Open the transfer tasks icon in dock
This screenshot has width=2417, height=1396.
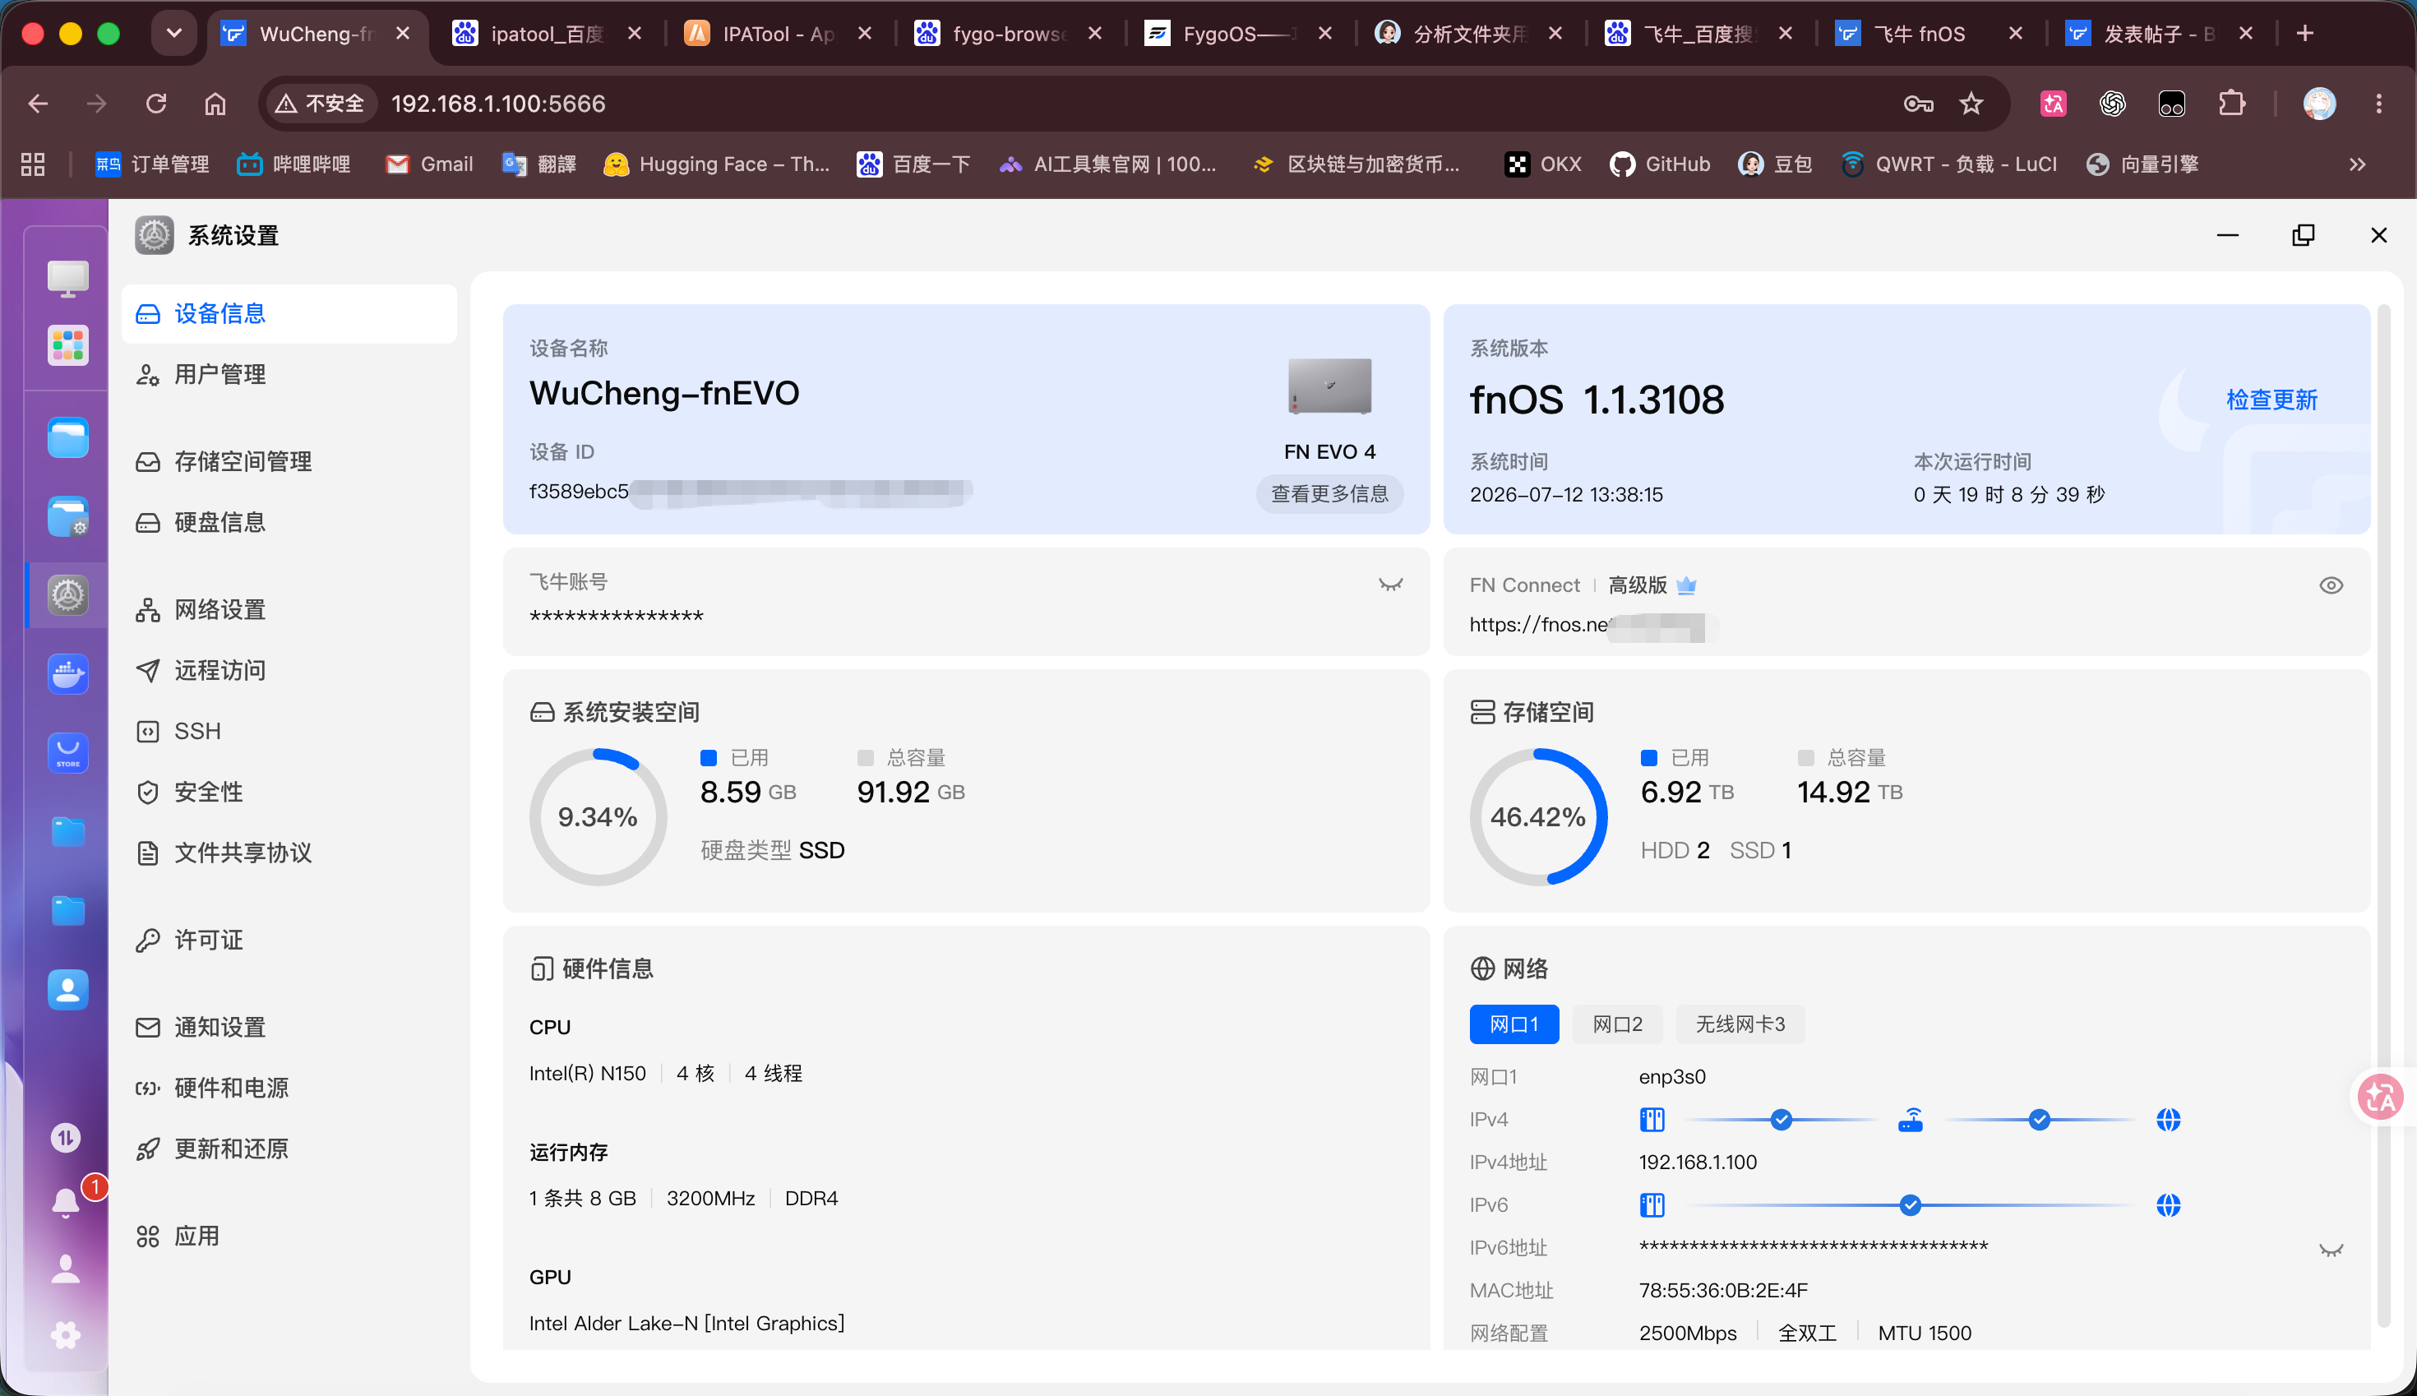[66, 1137]
